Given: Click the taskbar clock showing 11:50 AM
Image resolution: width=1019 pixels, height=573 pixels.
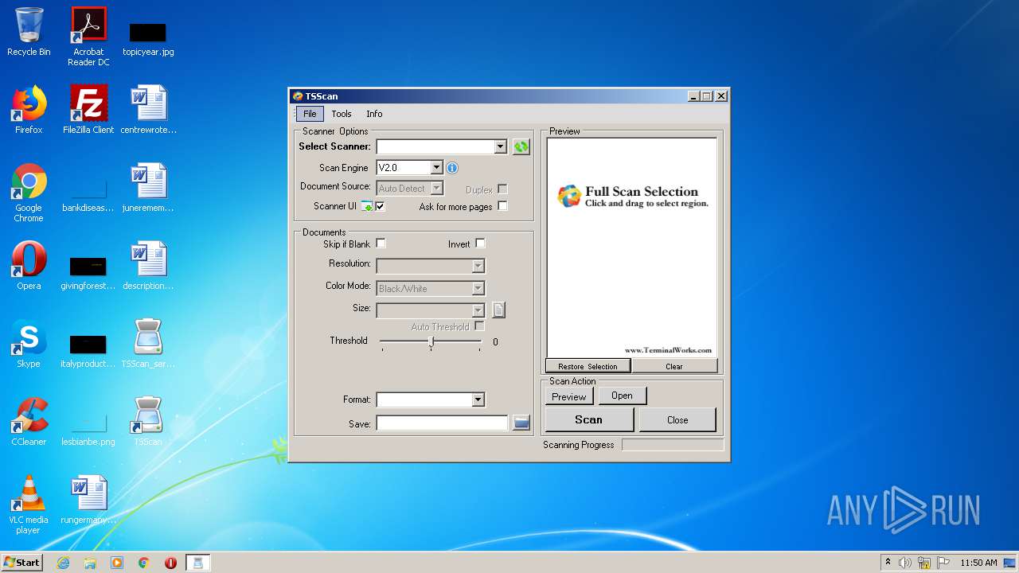Looking at the screenshot, I should tap(978, 563).
